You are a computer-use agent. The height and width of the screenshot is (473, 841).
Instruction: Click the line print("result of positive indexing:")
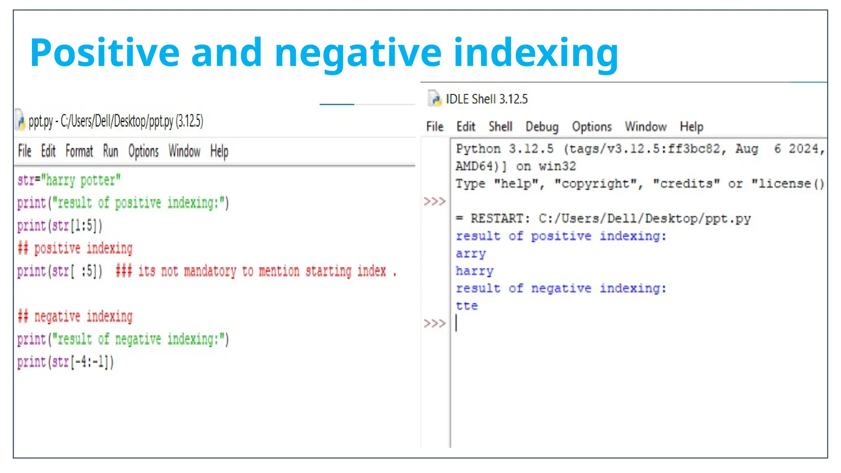tap(123, 203)
